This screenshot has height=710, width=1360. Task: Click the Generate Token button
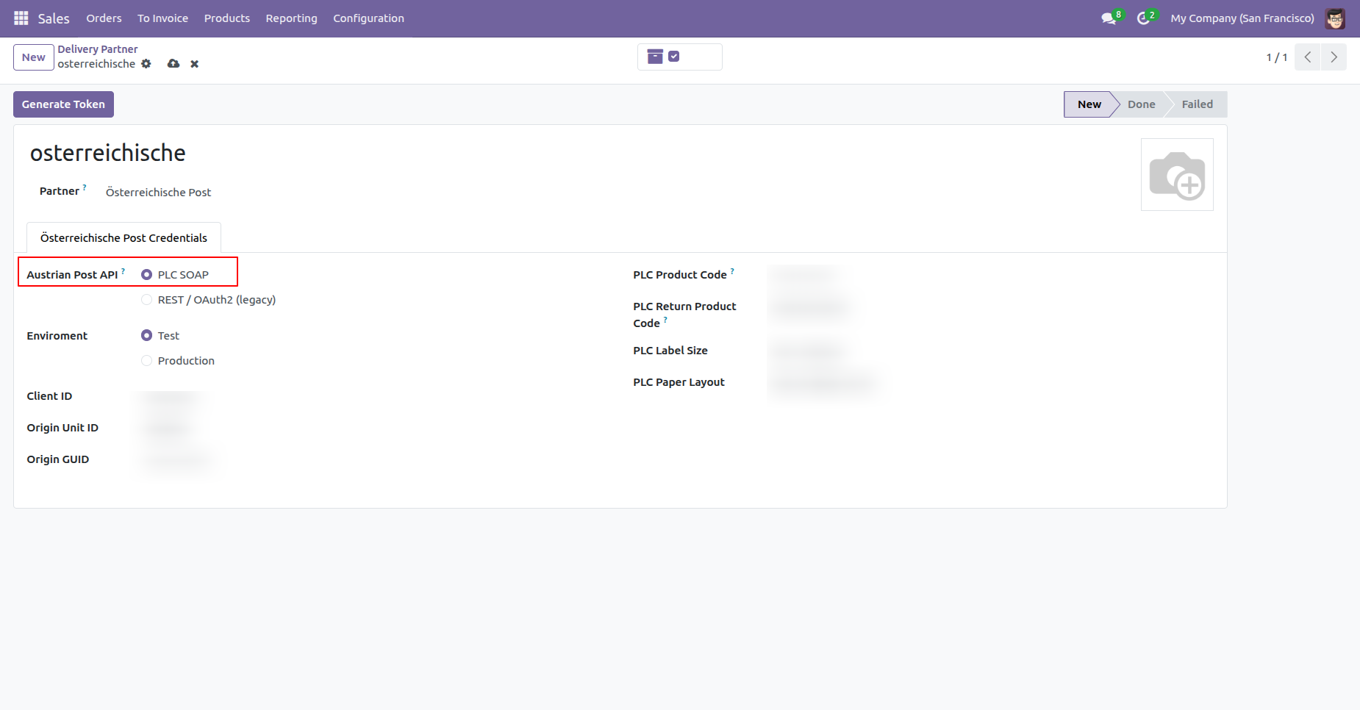pos(63,104)
